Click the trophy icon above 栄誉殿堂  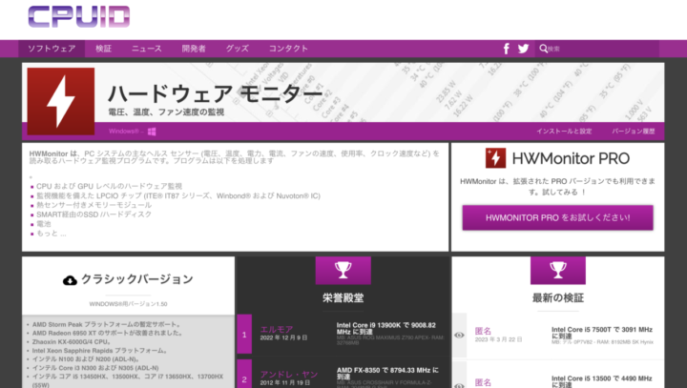(x=343, y=270)
